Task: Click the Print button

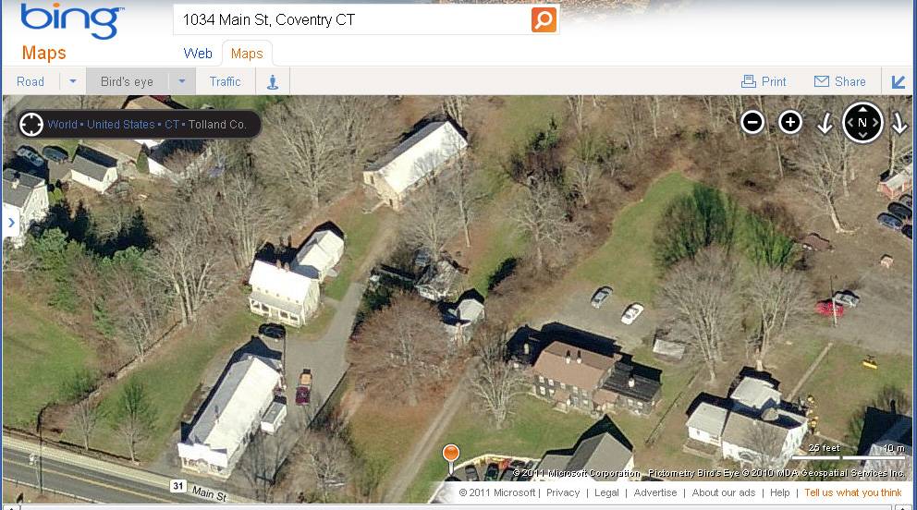Action: click(x=764, y=82)
